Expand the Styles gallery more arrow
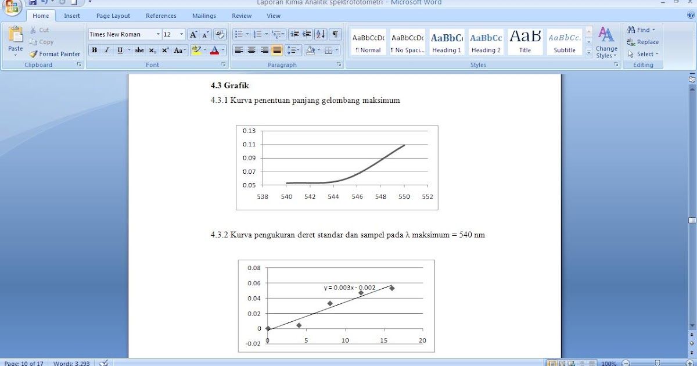This screenshot has width=697, height=366. coord(589,53)
